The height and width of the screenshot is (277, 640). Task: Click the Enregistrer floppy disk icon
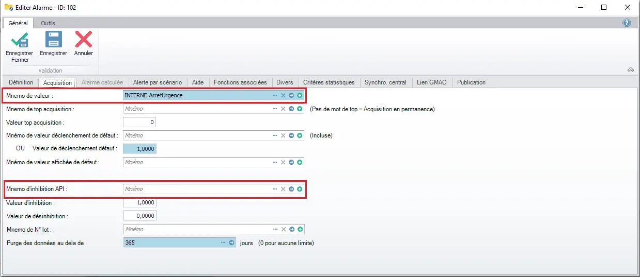click(53, 39)
